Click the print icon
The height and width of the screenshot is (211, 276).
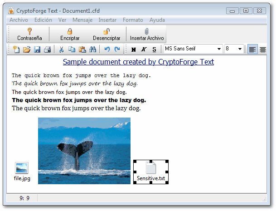(x=47, y=49)
